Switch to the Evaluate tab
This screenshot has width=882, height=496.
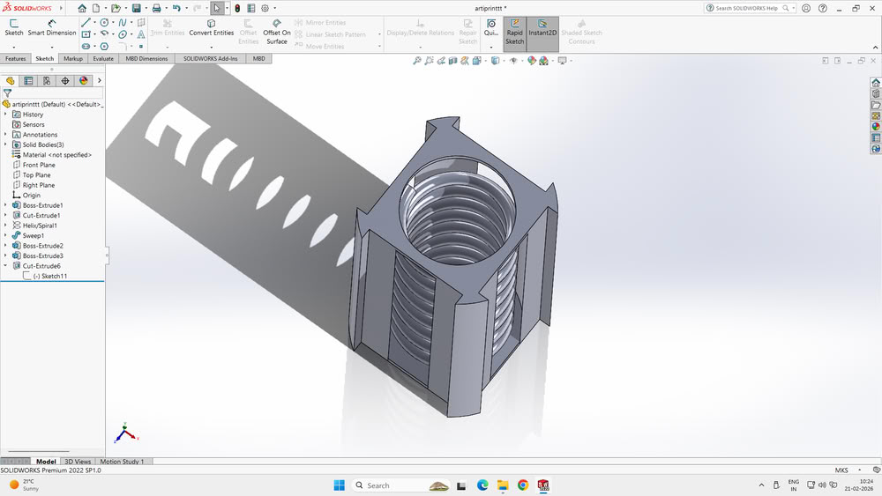pos(103,58)
